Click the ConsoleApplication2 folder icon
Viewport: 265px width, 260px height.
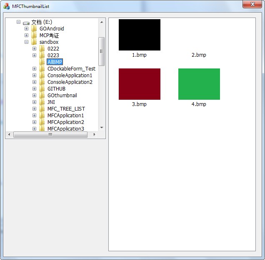42,82
